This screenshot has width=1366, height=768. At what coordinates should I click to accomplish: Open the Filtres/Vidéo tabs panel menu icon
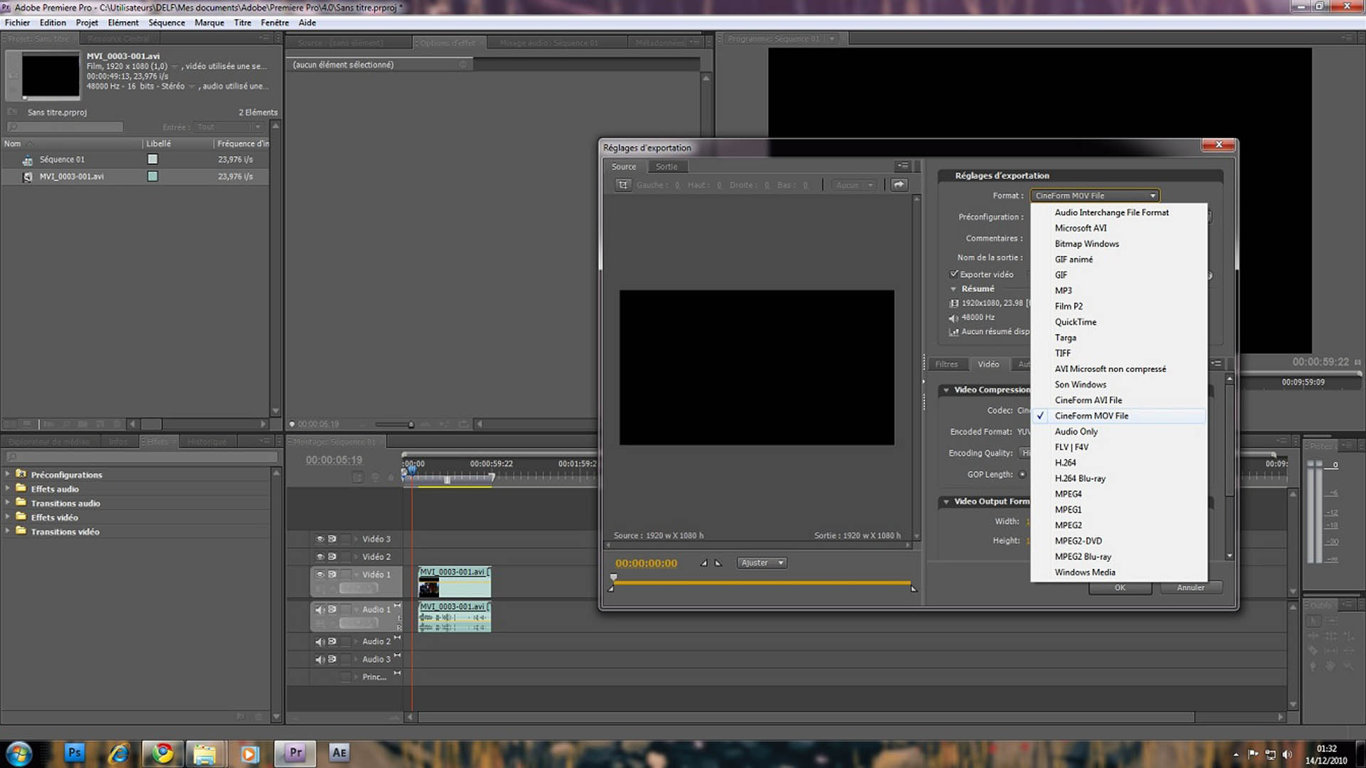pyautogui.click(x=1217, y=363)
